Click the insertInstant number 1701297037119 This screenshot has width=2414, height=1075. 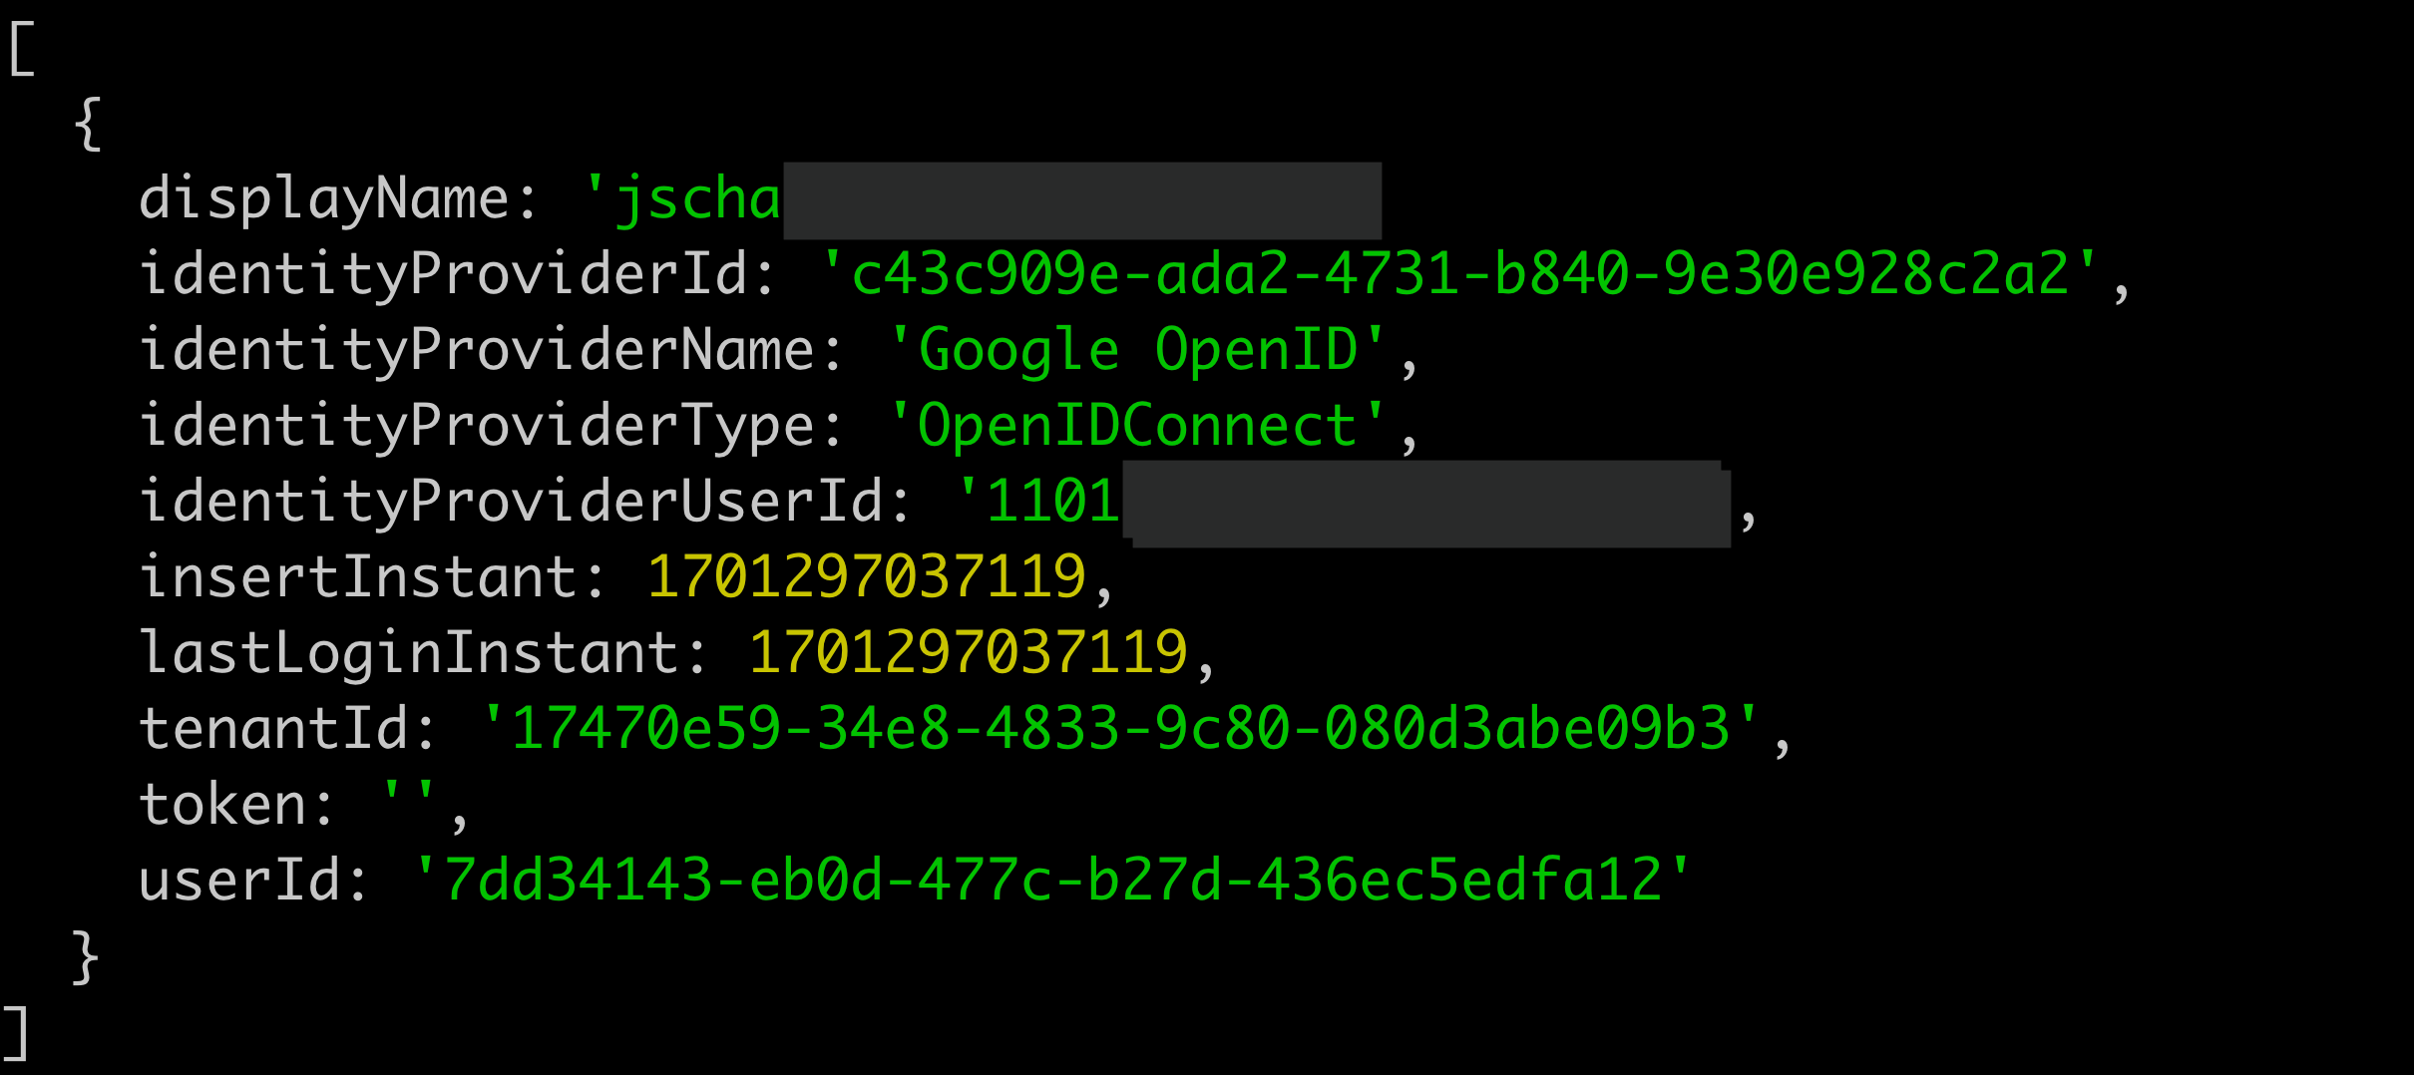coord(867,577)
